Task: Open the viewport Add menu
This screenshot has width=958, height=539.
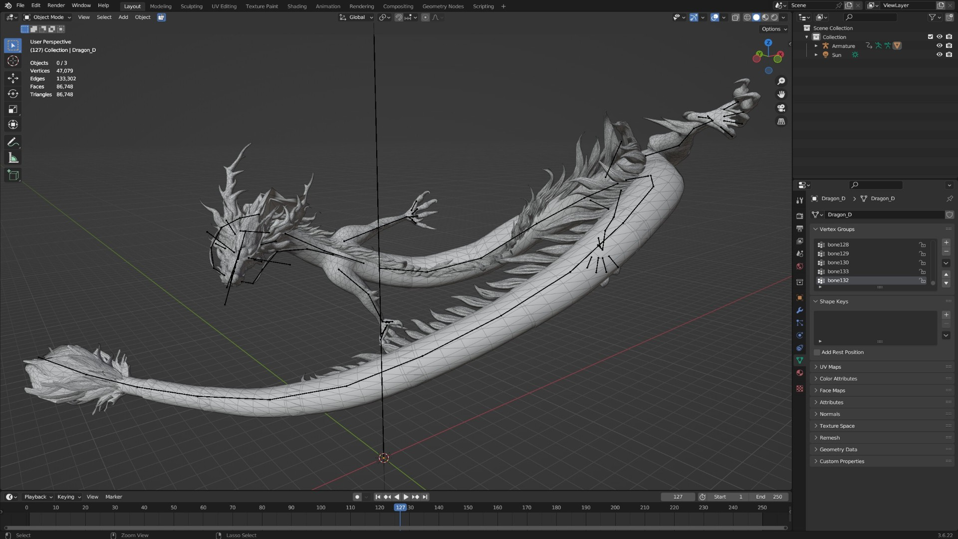Action: (123, 17)
